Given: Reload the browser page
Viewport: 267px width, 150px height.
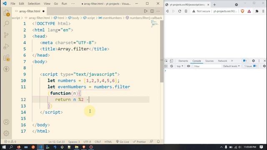Looking at the screenshot, I should pos(180,11).
